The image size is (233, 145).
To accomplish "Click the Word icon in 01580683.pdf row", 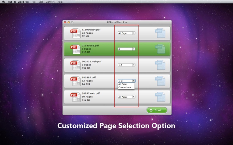I will coord(160,49).
